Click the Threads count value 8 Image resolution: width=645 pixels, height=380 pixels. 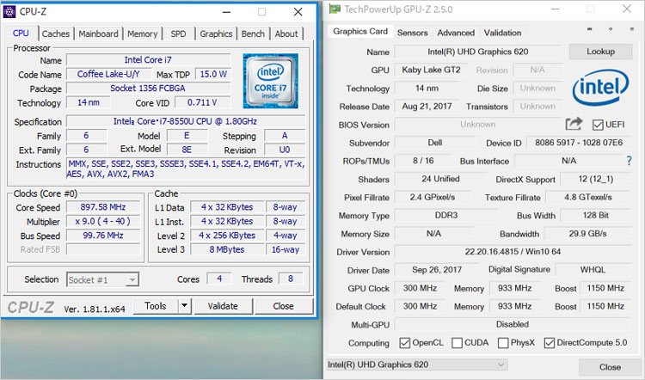pyautogui.click(x=291, y=279)
